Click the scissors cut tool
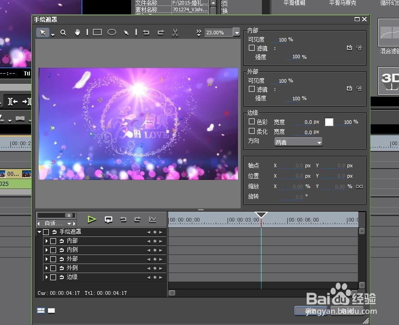The width and height of the screenshot is (399, 325). point(175,33)
